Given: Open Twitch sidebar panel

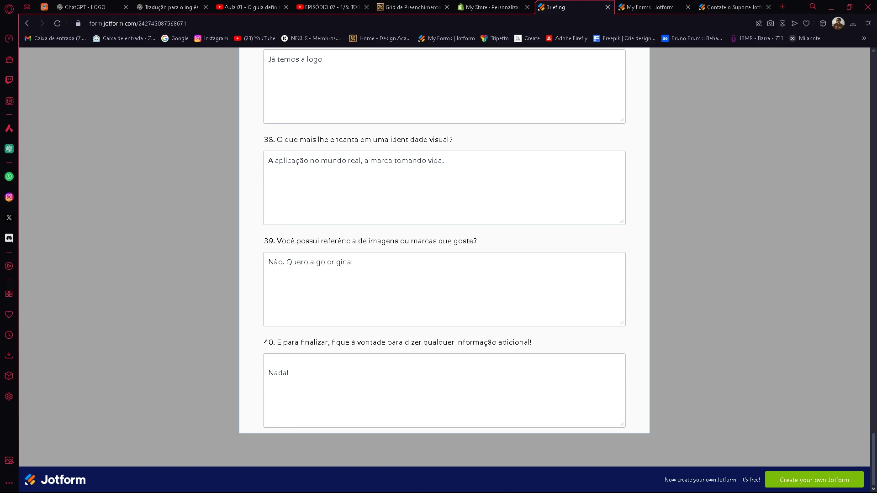Looking at the screenshot, I should pos(9,80).
